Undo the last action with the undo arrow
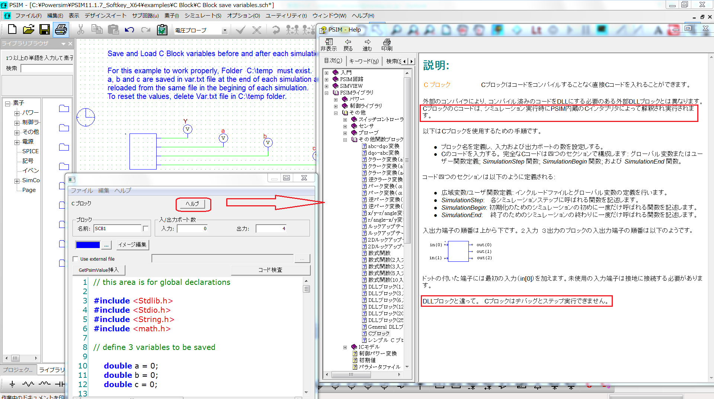714x399 pixels. click(x=129, y=30)
